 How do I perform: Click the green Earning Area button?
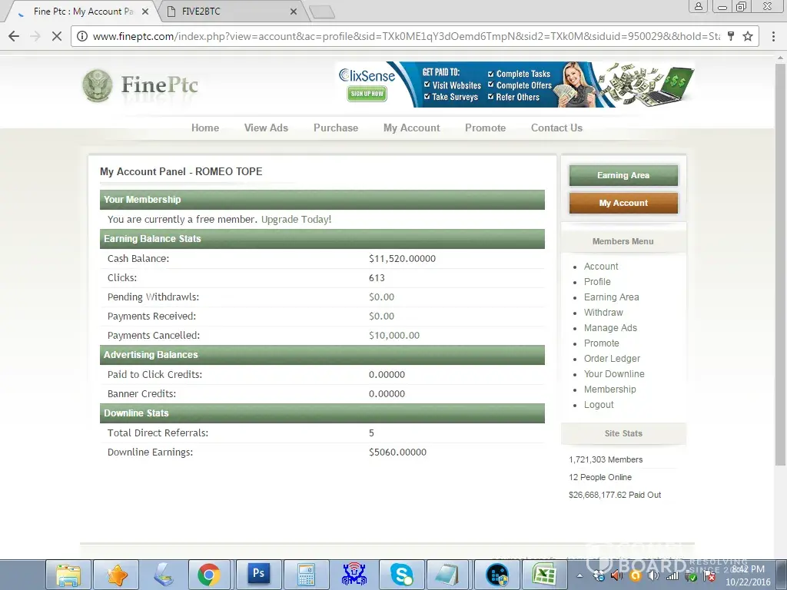pos(623,176)
